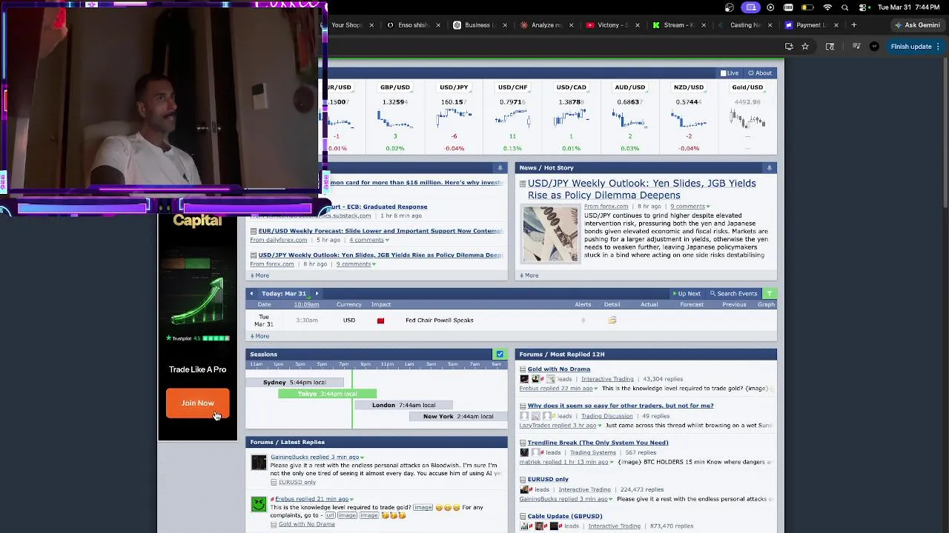Toggle the Sessions panel checkbox

[x=500, y=355]
